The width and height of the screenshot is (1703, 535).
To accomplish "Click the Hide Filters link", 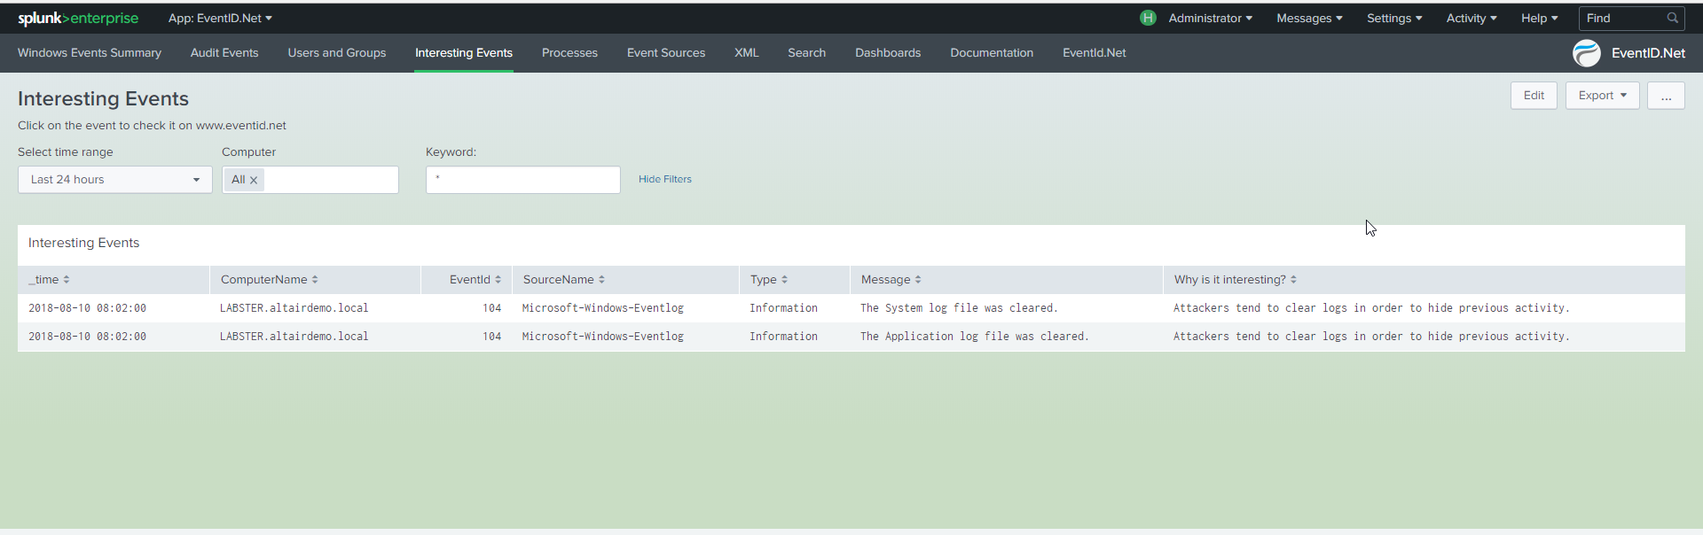I will [665, 179].
